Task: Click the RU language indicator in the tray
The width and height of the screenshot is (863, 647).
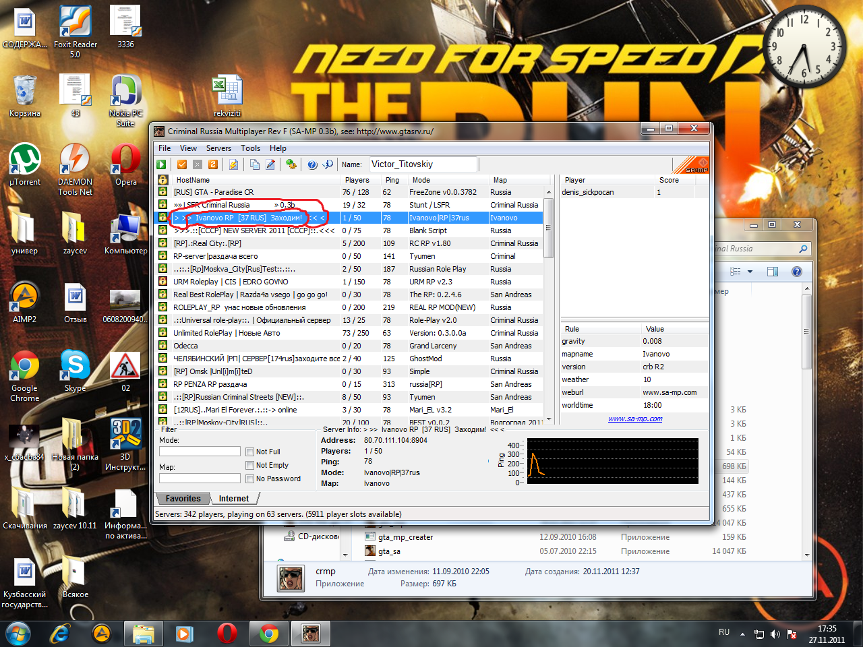Action: coord(724,632)
